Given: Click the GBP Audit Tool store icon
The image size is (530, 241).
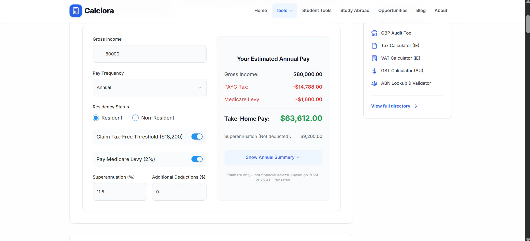Looking at the screenshot, I should pyautogui.click(x=374, y=33).
